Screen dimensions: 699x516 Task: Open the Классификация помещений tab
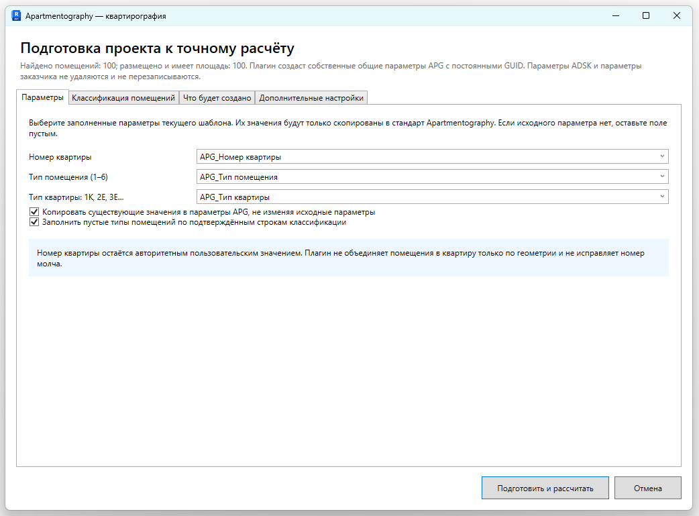(123, 98)
